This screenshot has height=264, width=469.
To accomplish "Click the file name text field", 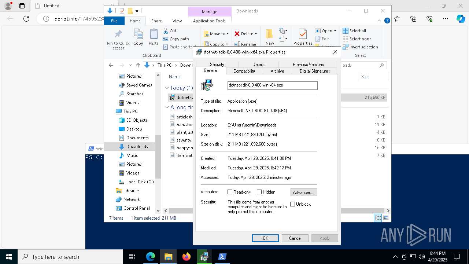I will [x=272, y=85].
